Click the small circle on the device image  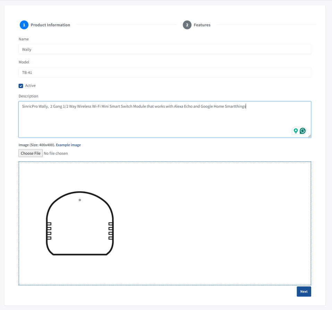point(80,200)
